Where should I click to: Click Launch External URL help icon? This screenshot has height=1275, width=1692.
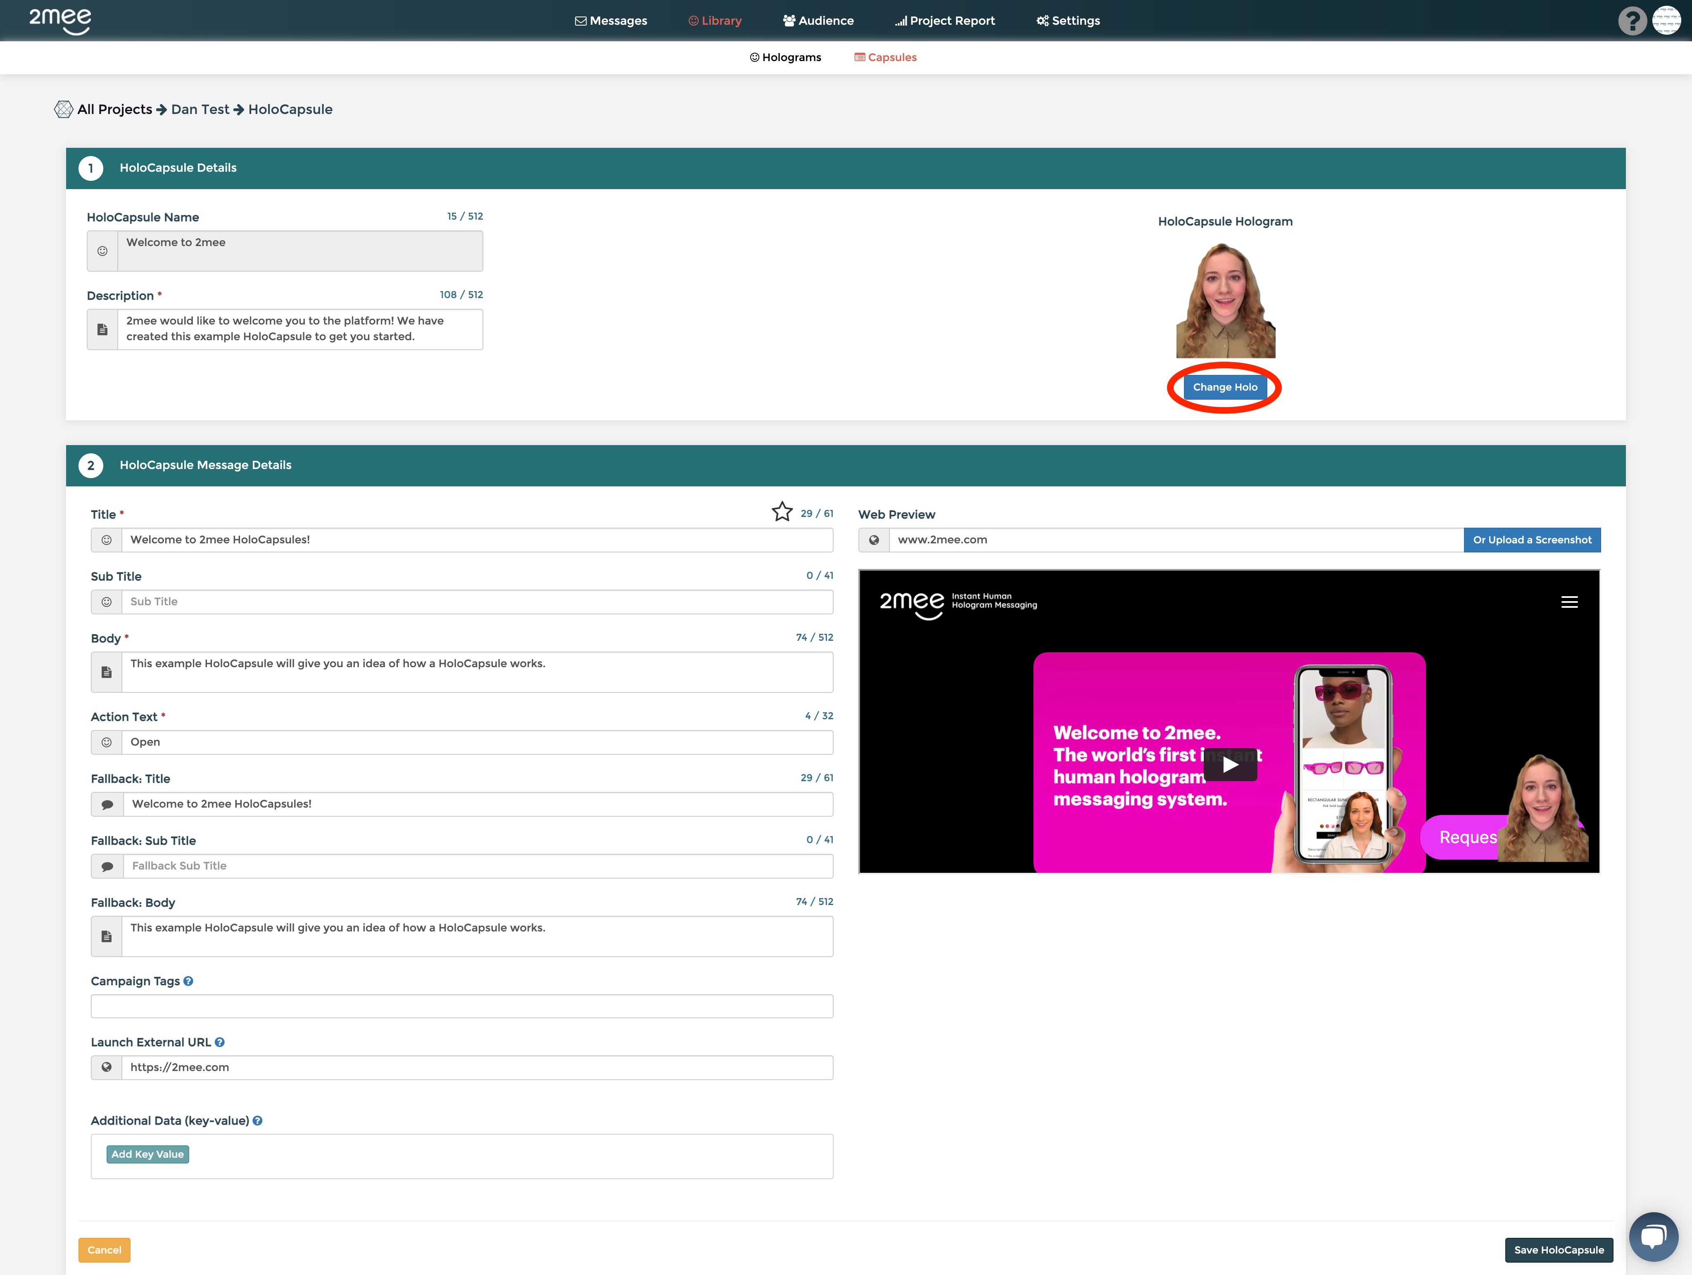(x=219, y=1043)
